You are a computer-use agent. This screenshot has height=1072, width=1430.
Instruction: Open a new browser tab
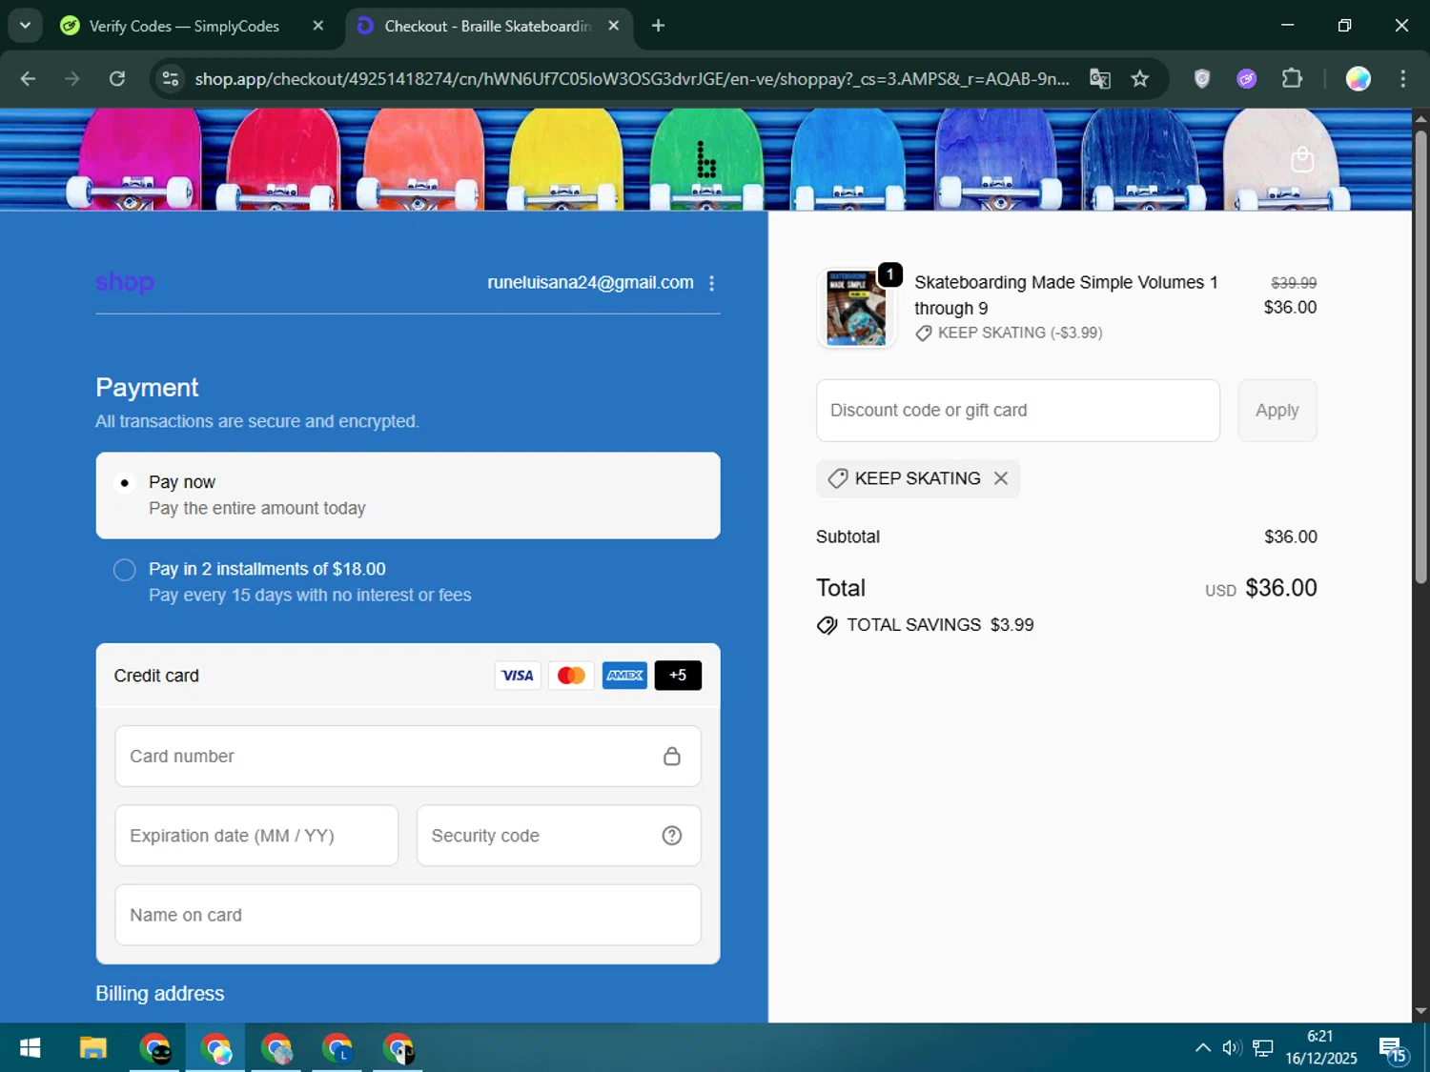(x=658, y=26)
